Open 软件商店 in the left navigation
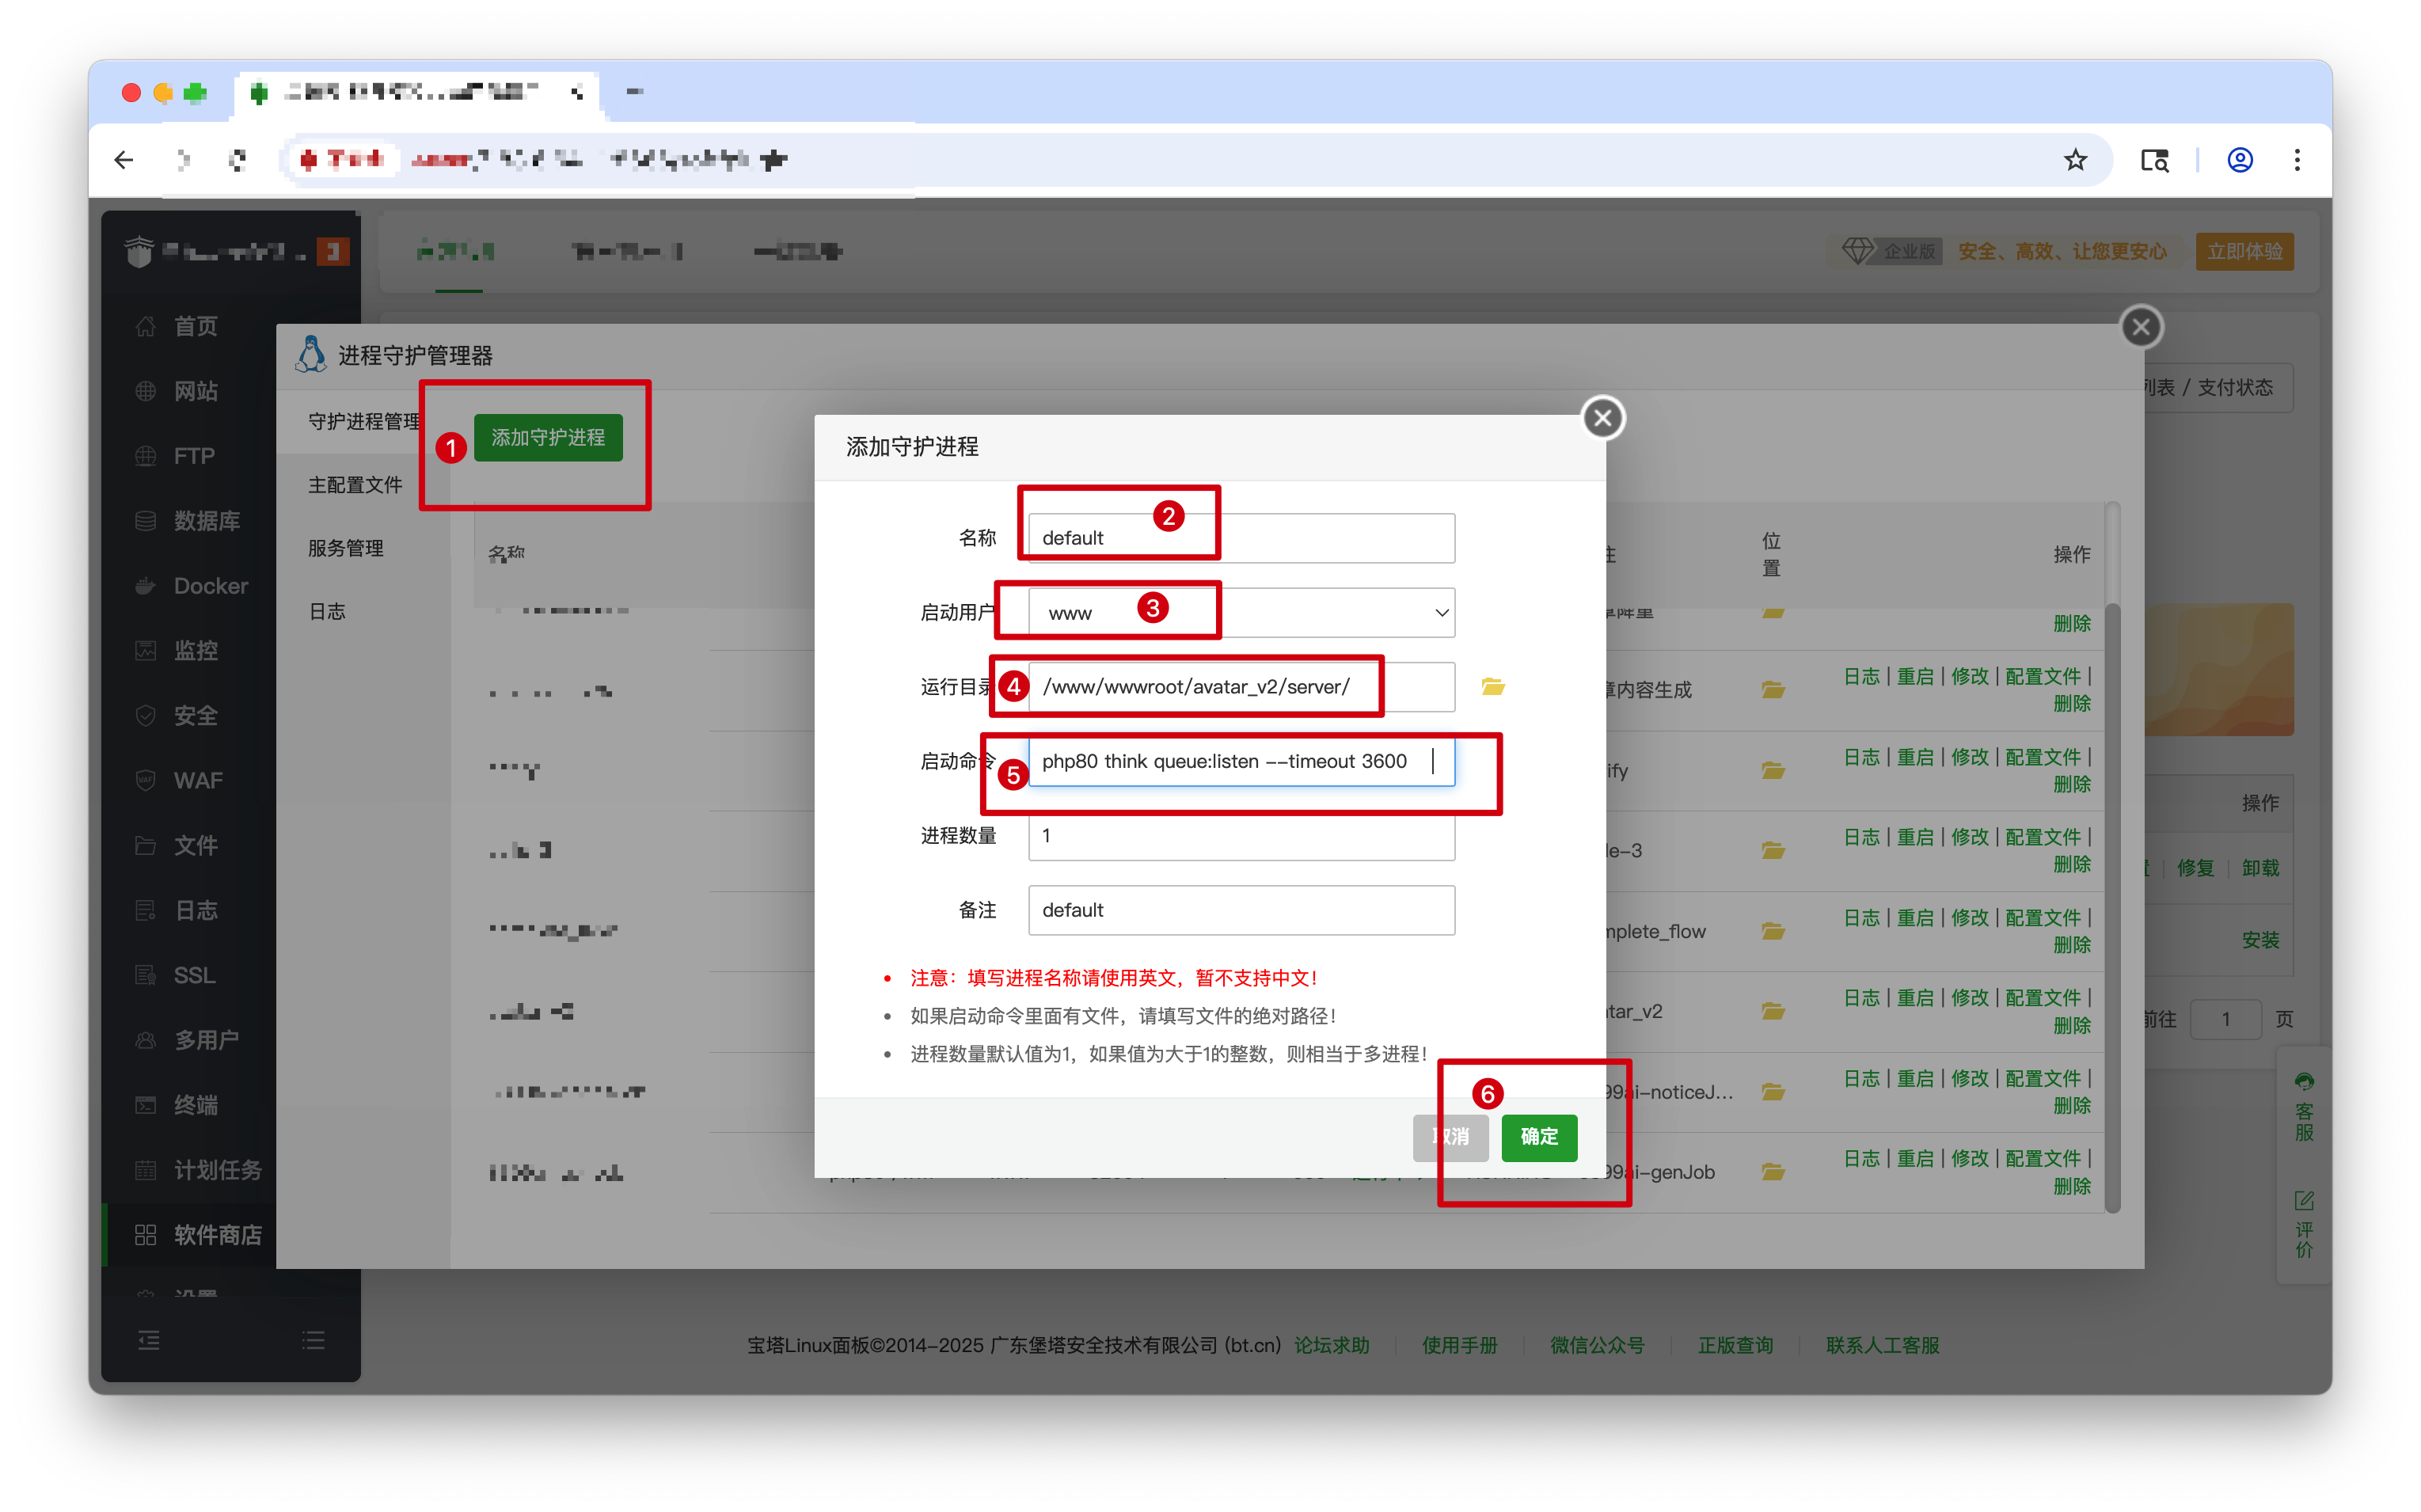Viewport: 2421px width, 1512px height. point(217,1235)
